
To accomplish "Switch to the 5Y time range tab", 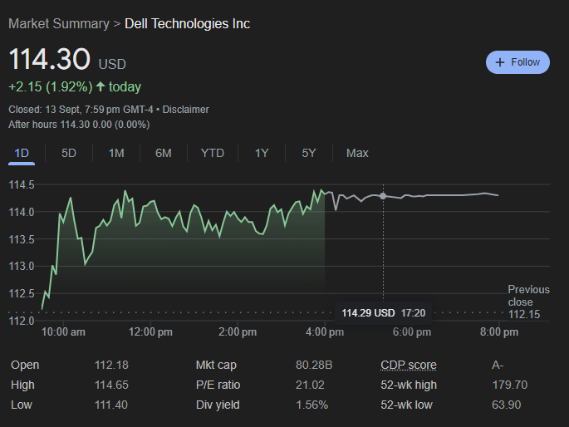I will 309,153.
